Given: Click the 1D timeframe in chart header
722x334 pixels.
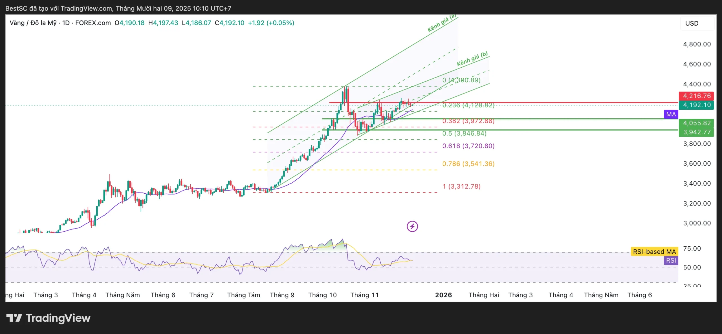Looking at the screenshot, I should [66, 23].
